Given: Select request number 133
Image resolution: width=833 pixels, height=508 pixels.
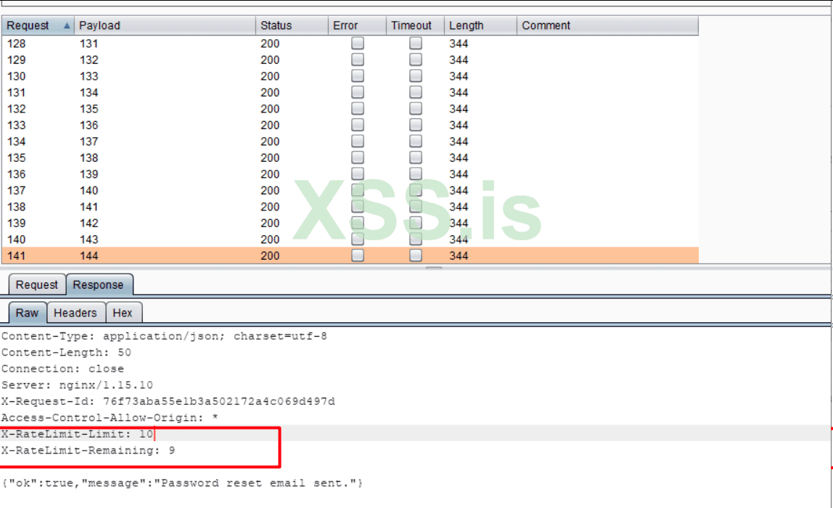Looking at the screenshot, I should click(17, 126).
